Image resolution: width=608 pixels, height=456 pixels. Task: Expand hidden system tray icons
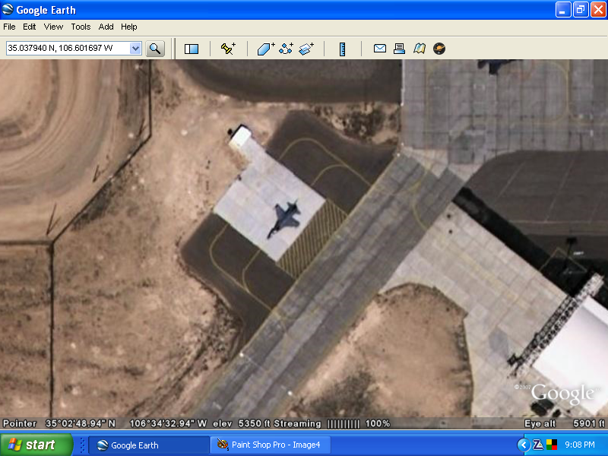pyautogui.click(x=524, y=445)
